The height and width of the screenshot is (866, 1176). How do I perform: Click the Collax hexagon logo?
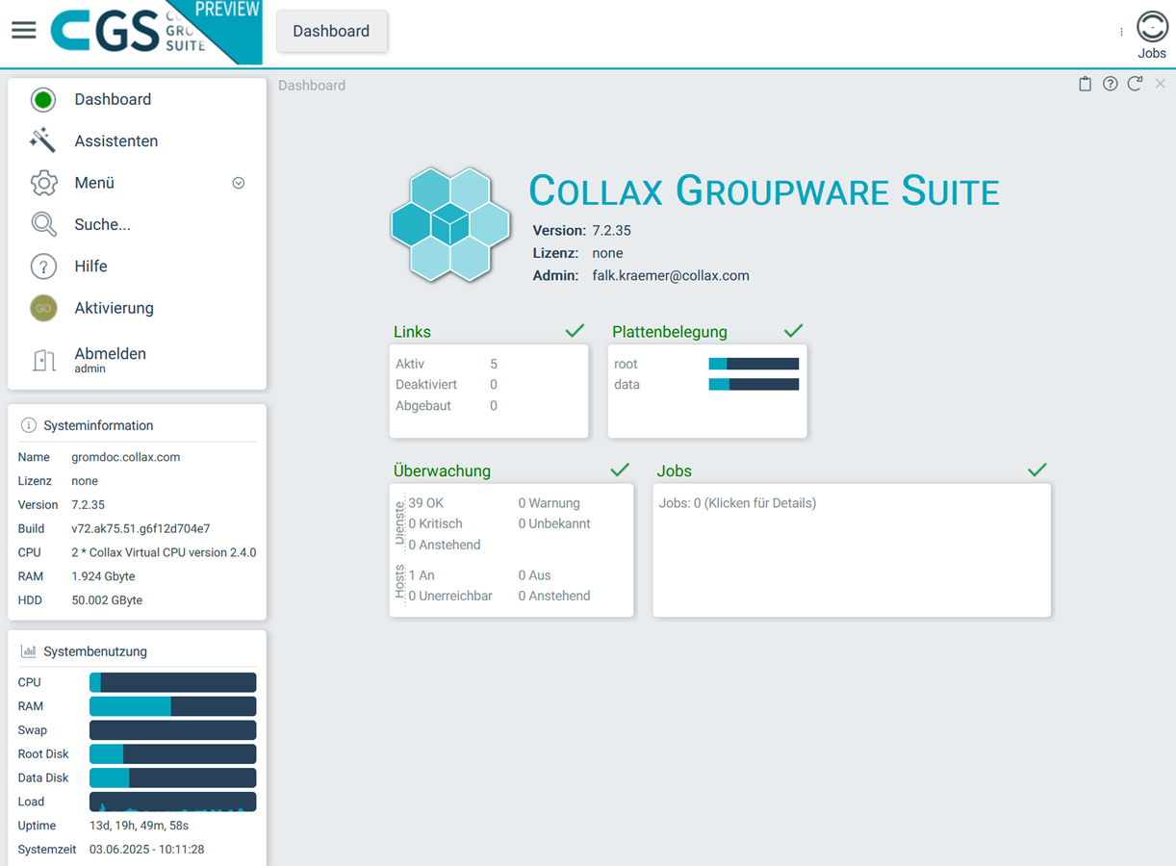pos(449,225)
